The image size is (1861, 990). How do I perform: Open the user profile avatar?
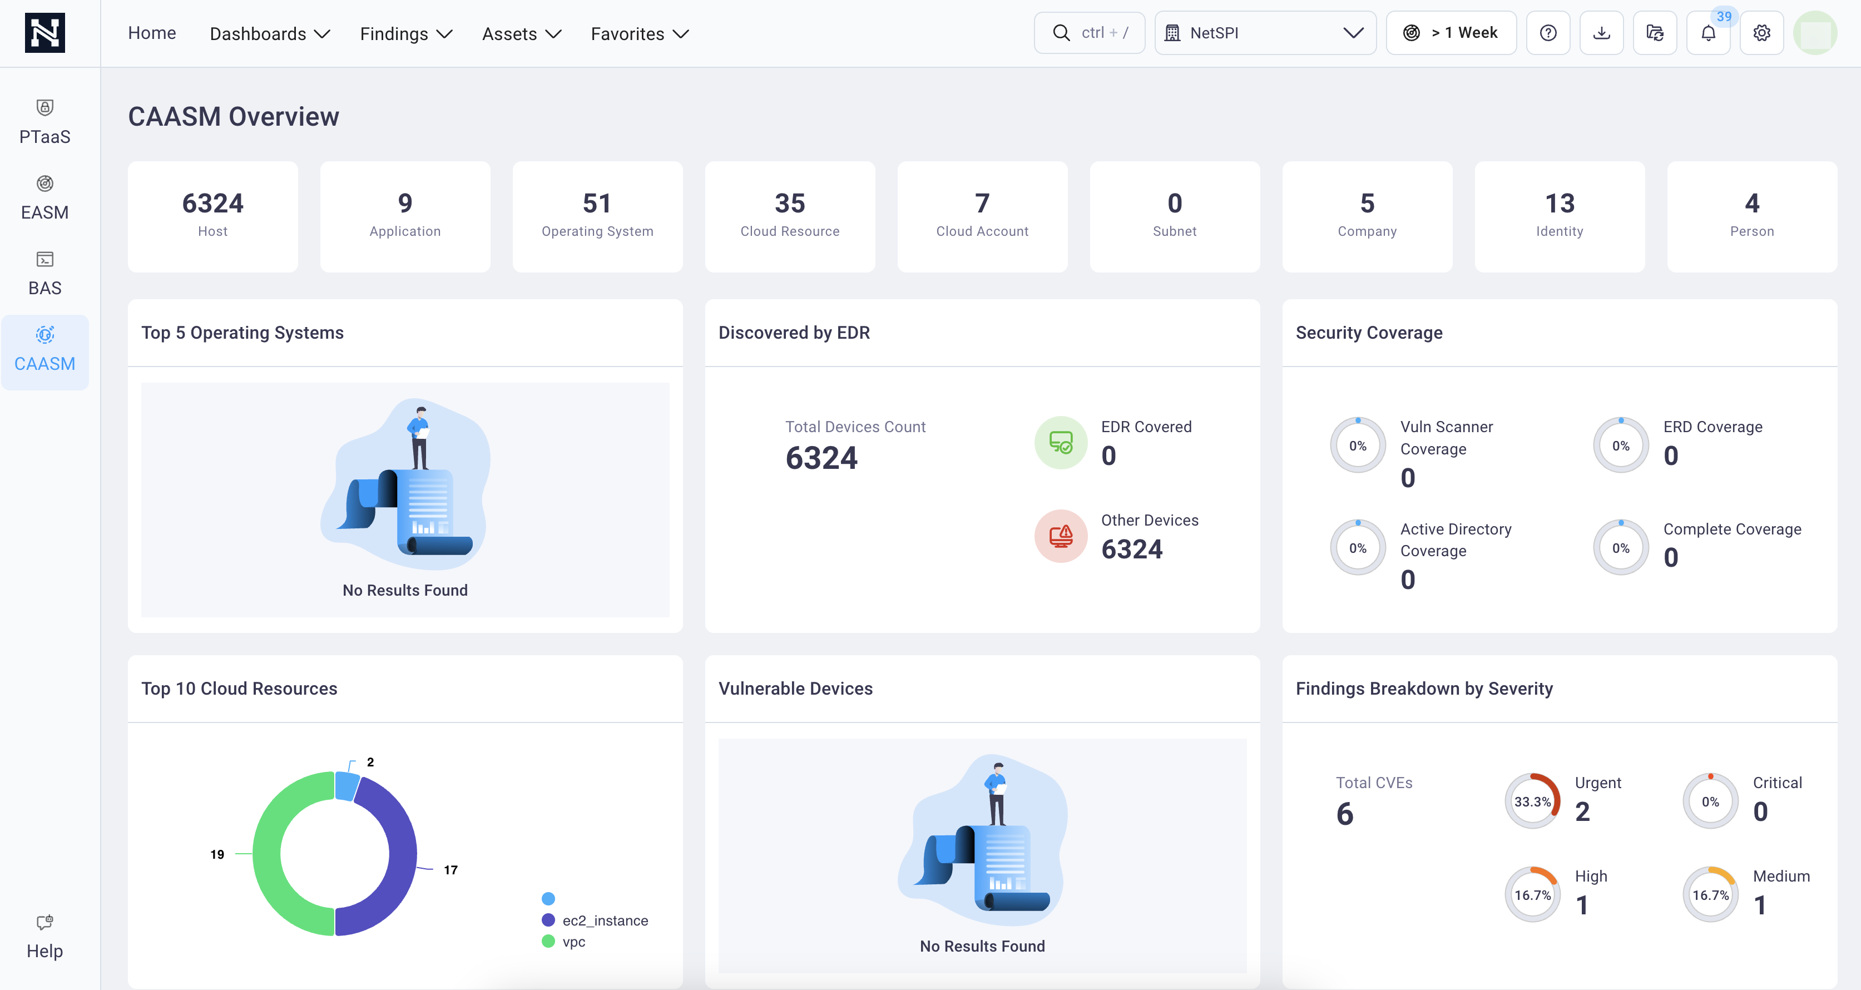[1815, 33]
